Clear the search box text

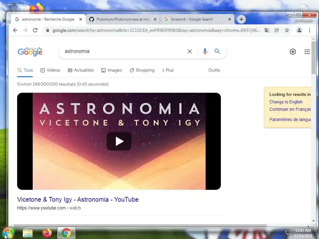coord(190,51)
